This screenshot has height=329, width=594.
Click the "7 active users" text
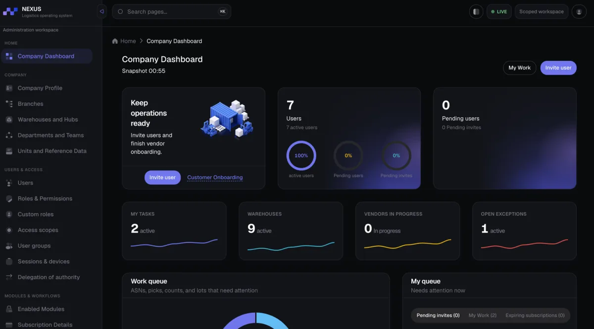click(302, 128)
